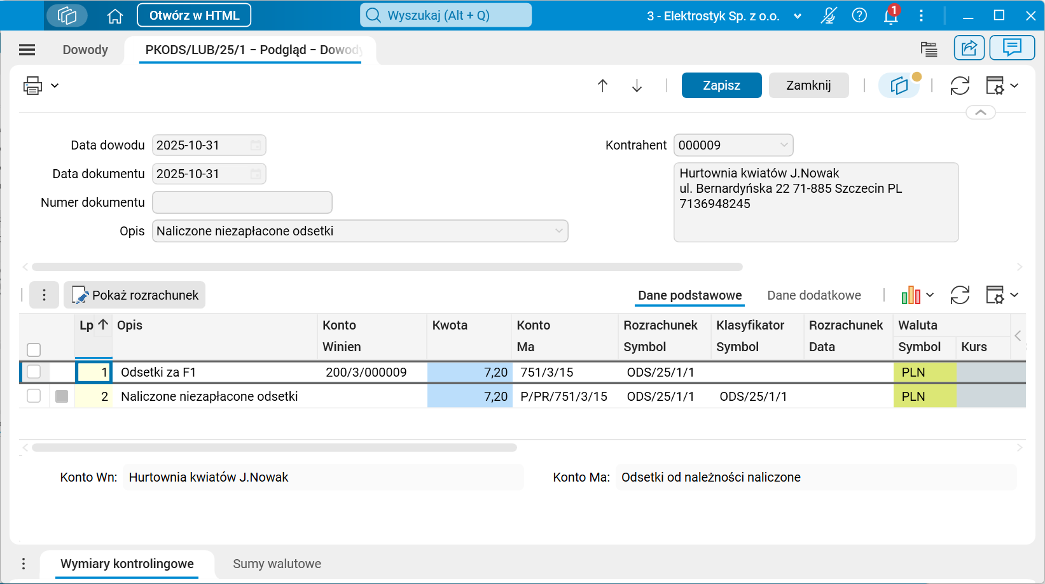This screenshot has height=584, width=1045.
Task: Click cell P/PR/751/3/15
Action: (x=565, y=396)
